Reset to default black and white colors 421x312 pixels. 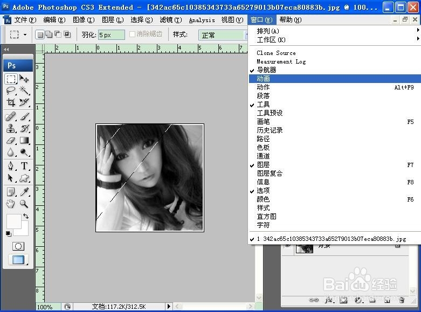pos(9,234)
